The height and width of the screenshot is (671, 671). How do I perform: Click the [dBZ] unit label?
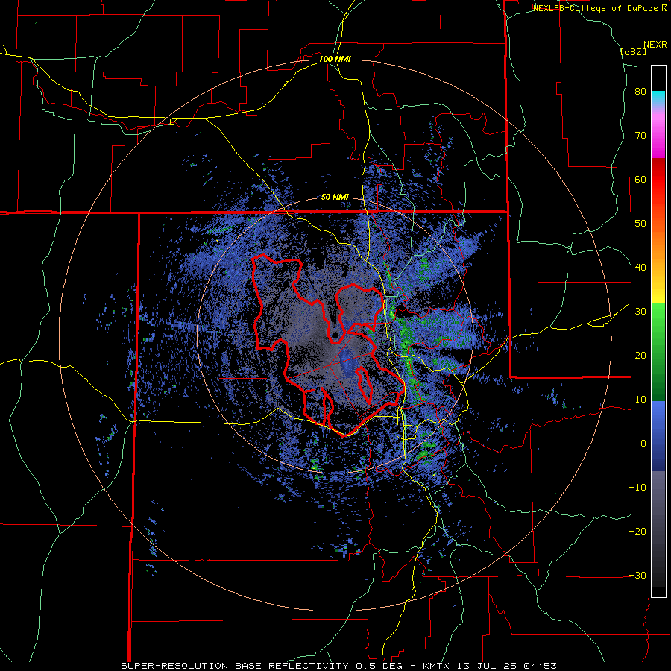coord(633,51)
